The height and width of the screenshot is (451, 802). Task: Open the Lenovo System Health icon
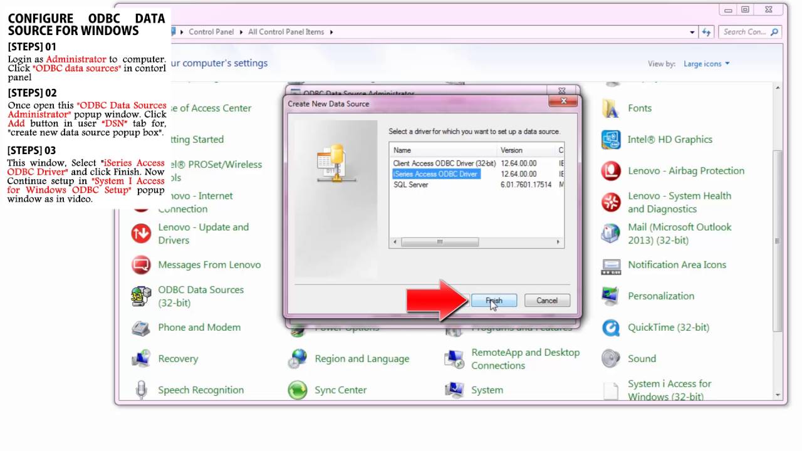coord(610,202)
